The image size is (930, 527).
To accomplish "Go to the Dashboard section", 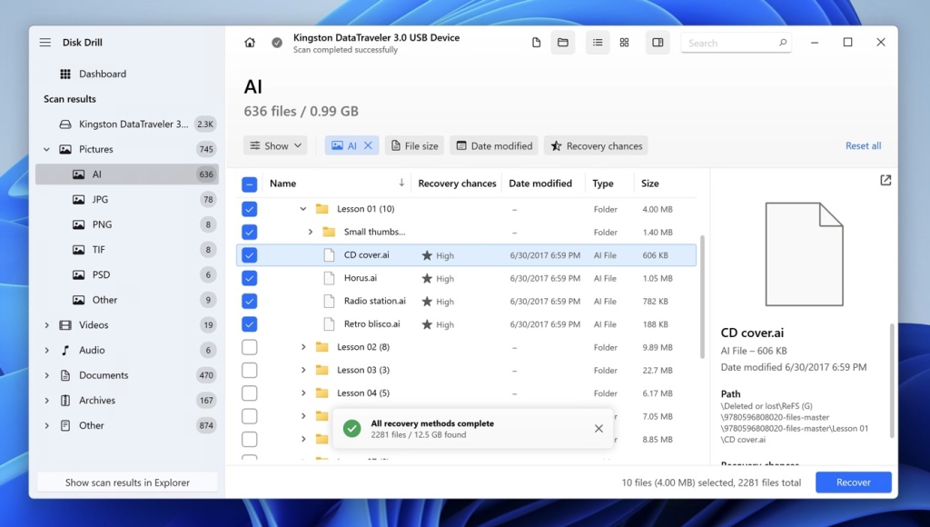I will (x=95, y=74).
